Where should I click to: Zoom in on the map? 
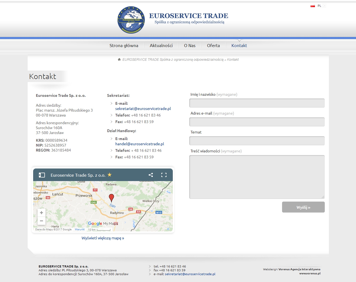(x=41, y=213)
